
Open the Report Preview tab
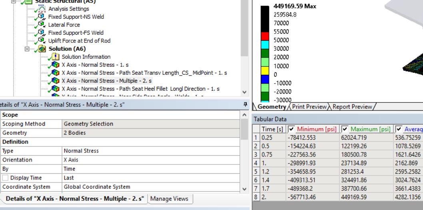pos(352,107)
